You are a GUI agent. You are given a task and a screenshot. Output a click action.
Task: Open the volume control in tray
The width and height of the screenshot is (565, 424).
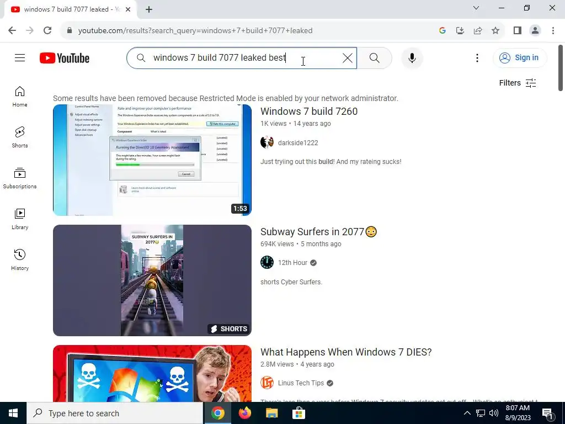tap(494, 413)
